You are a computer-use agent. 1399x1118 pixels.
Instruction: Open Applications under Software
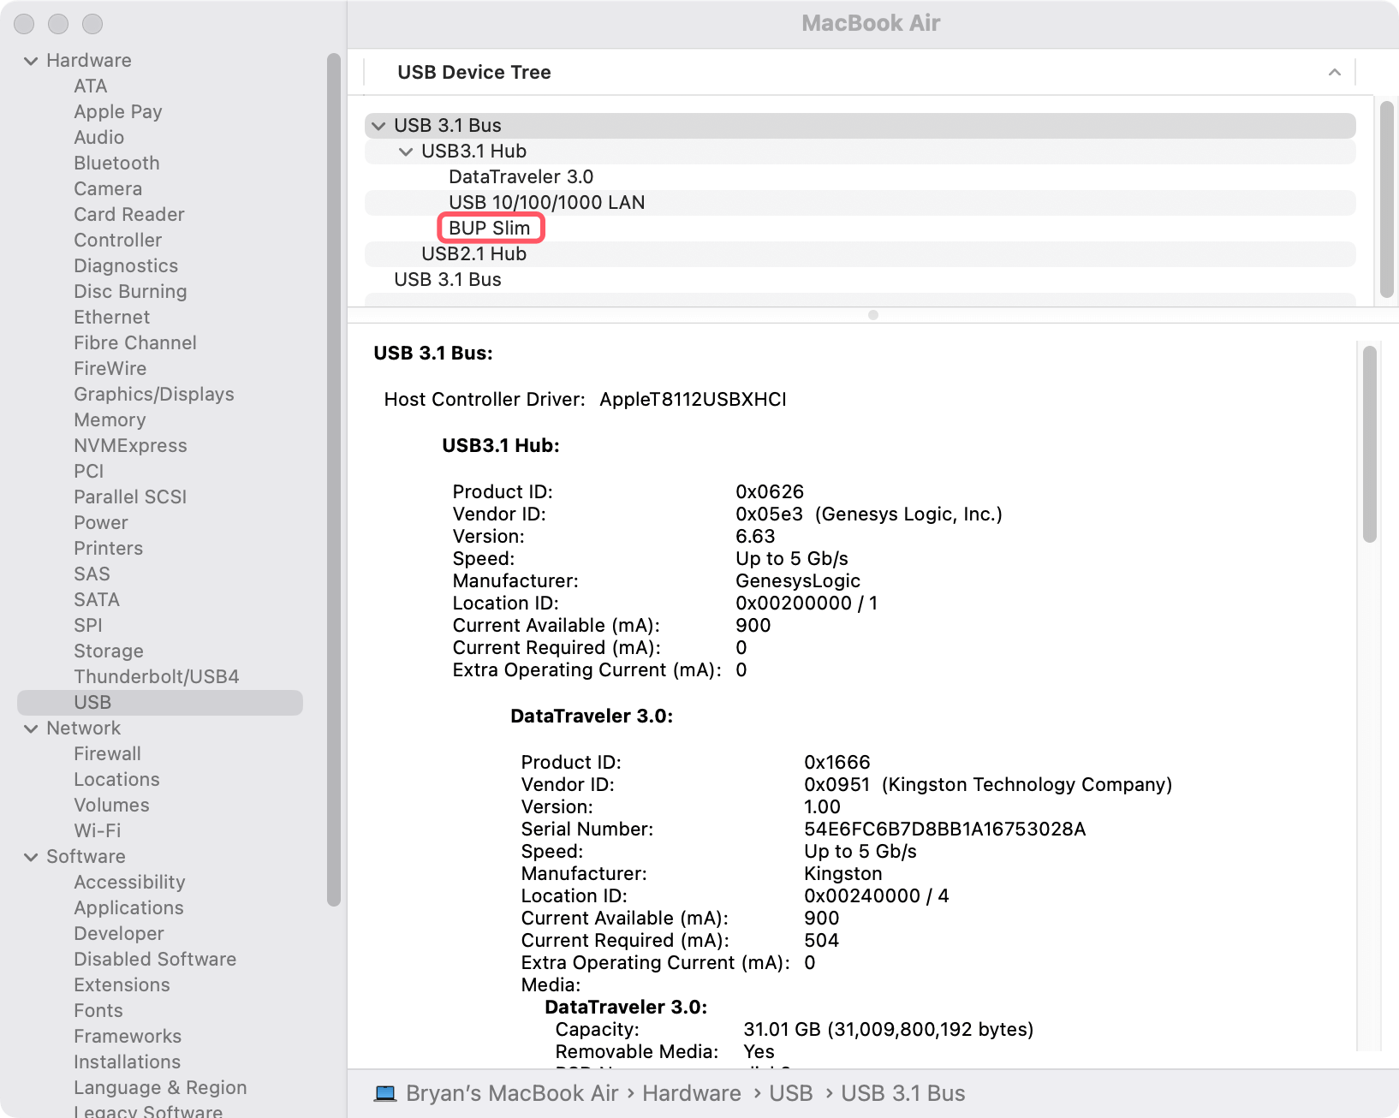[x=128, y=907]
